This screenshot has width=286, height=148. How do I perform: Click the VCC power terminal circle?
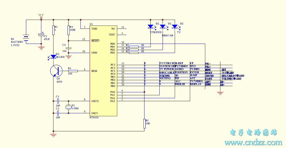coord(41,18)
